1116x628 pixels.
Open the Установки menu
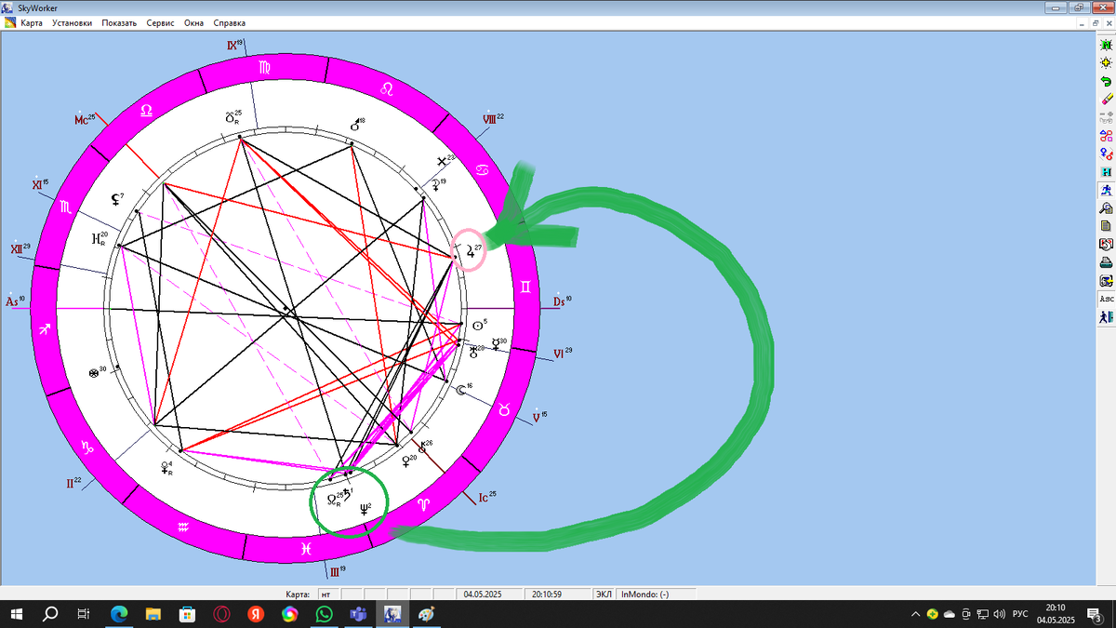[72, 23]
